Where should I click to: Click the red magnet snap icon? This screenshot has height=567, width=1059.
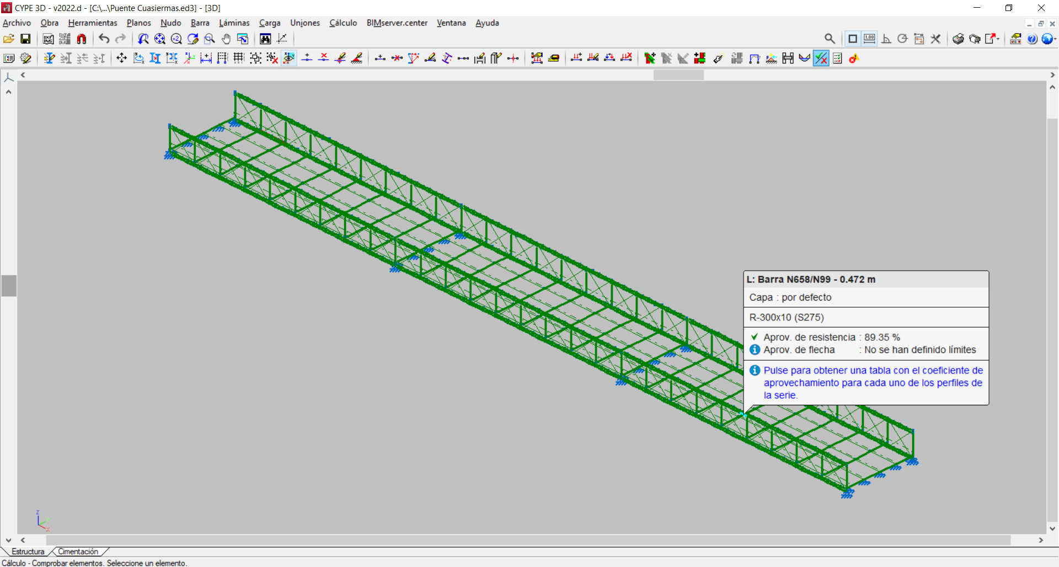coord(82,39)
